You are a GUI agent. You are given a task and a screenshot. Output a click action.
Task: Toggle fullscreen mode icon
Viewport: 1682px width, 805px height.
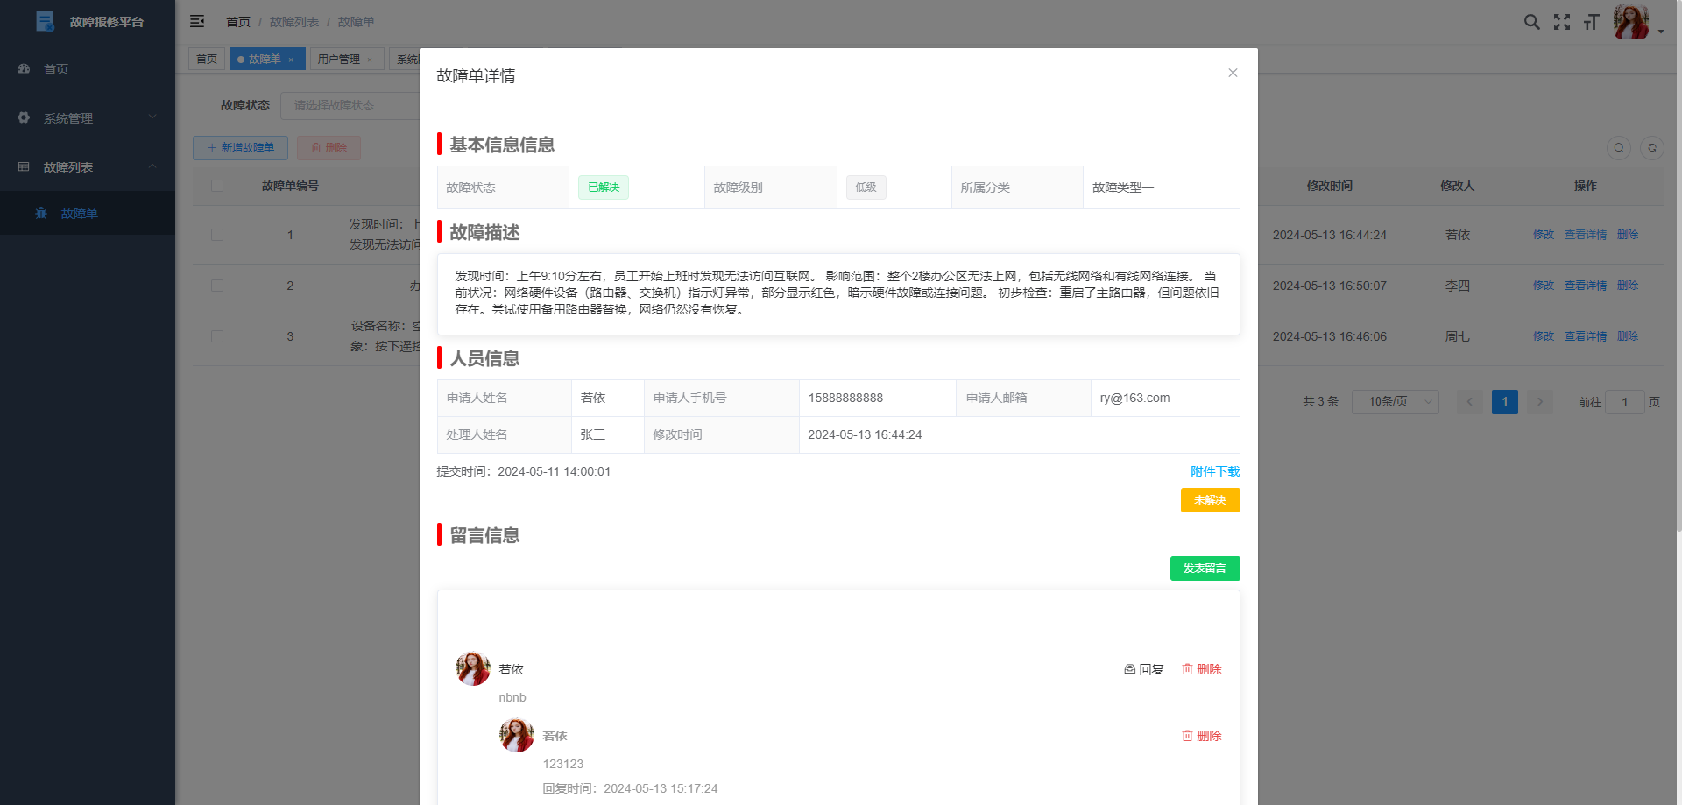click(x=1561, y=22)
